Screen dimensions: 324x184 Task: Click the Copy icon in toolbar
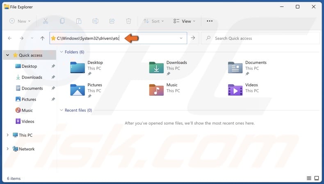[x=62, y=21]
